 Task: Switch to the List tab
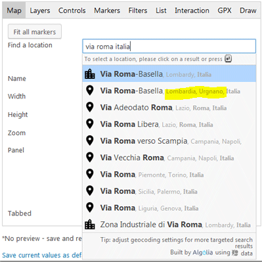[x=161, y=11]
